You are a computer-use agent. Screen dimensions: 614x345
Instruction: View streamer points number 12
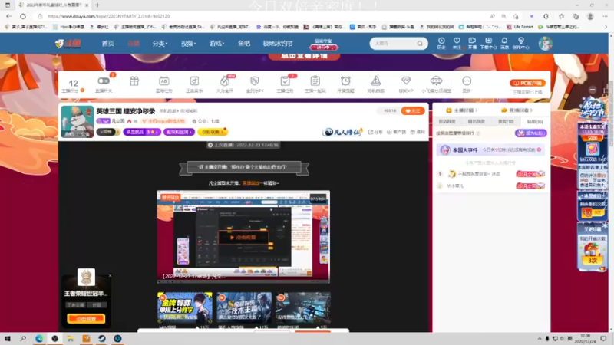pos(73,83)
